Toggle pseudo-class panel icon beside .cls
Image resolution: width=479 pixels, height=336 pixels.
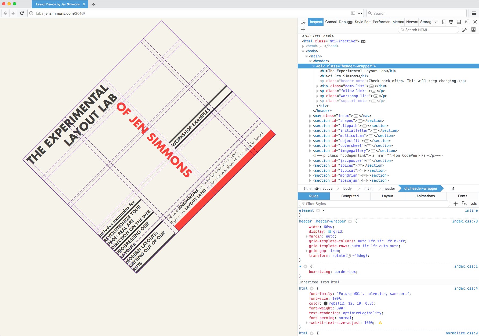[x=465, y=204]
